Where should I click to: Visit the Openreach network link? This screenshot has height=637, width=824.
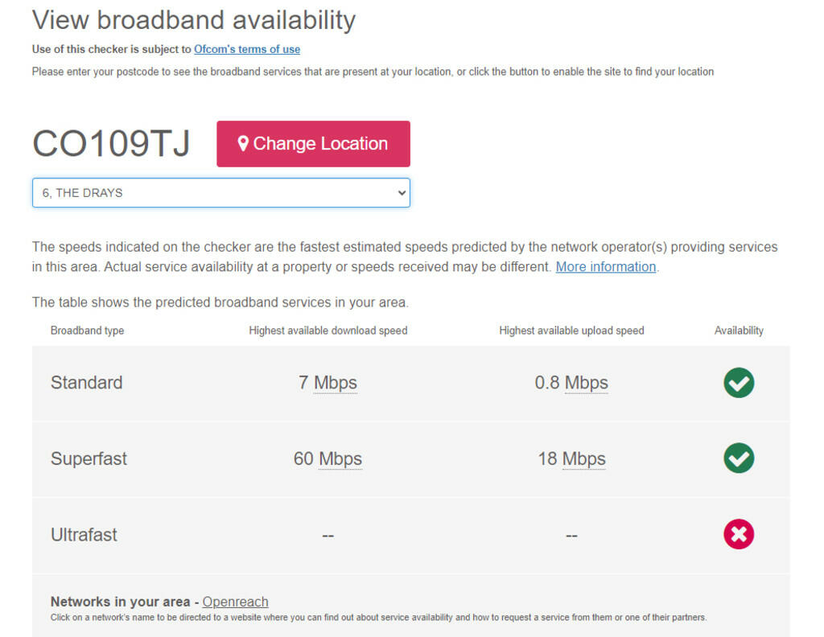click(x=235, y=602)
